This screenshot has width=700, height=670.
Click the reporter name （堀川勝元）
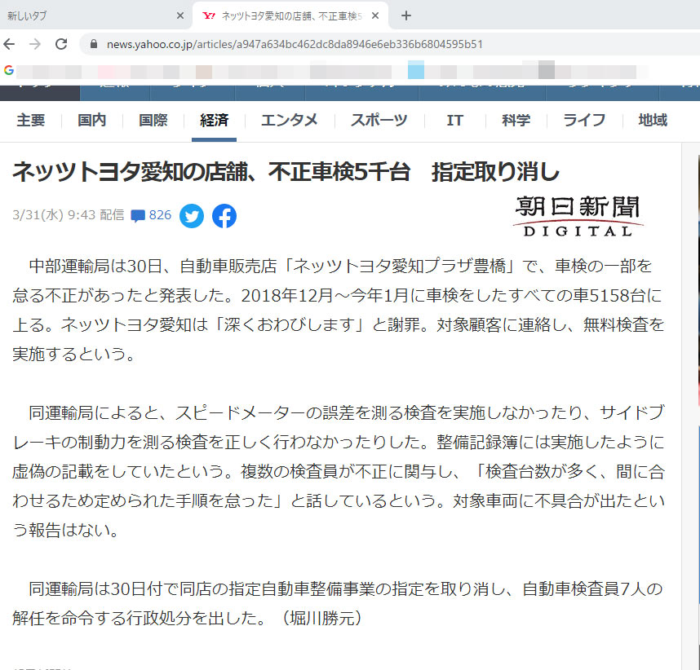(x=321, y=619)
